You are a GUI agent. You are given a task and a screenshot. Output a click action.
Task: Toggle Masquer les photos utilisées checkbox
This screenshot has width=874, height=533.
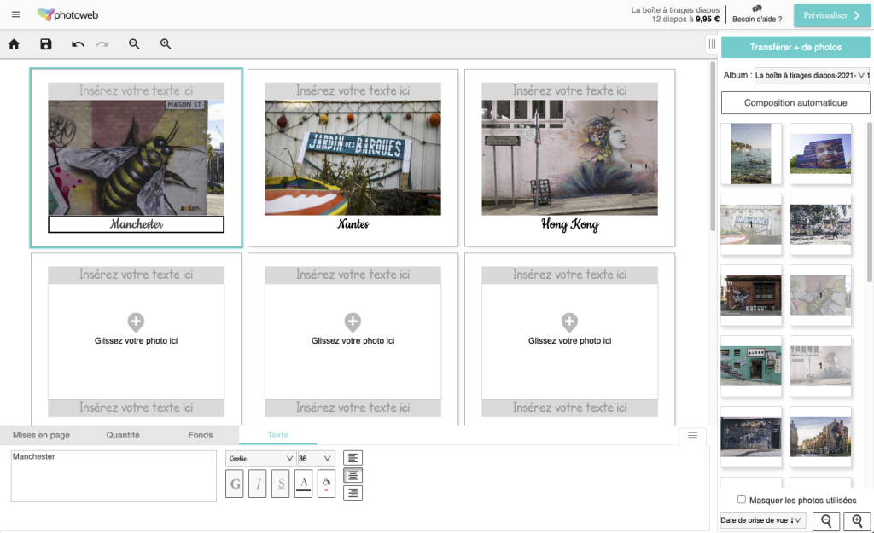tap(742, 500)
